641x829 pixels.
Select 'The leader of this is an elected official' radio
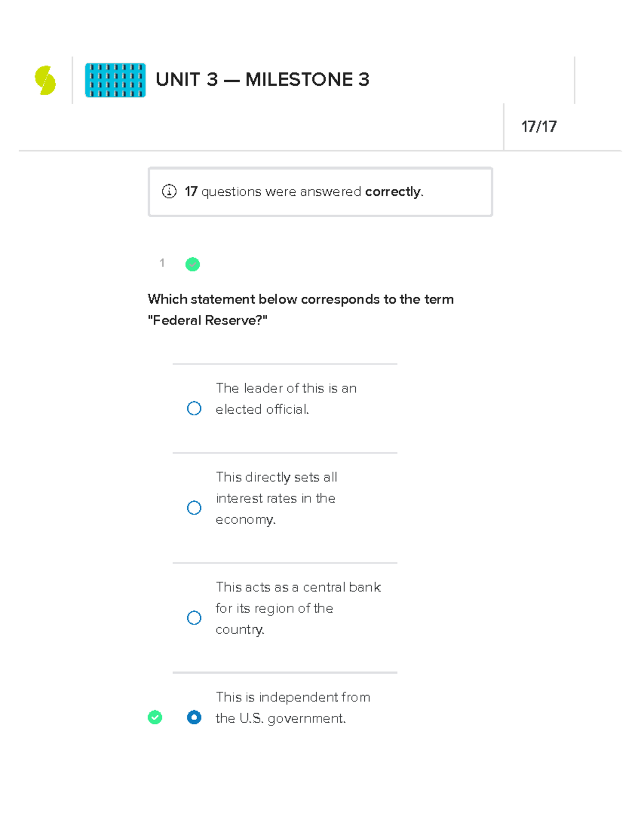tap(194, 408)
